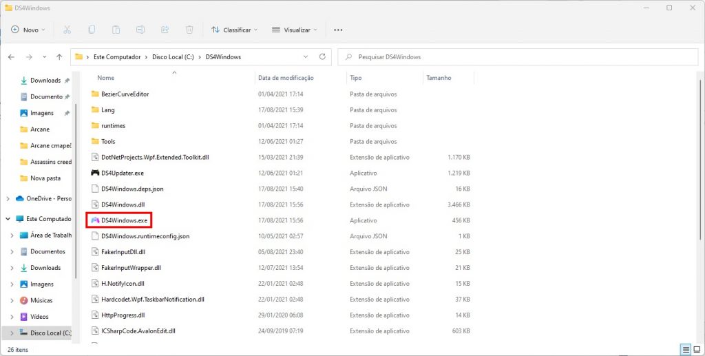Select the runtimes folder
The image size is (705, 356).
click(114, 125)
